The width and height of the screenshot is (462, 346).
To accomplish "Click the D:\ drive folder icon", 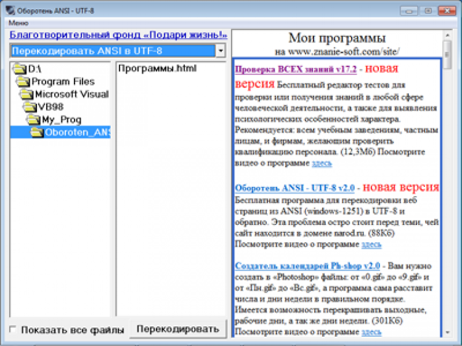I will [x=20, y=69].
